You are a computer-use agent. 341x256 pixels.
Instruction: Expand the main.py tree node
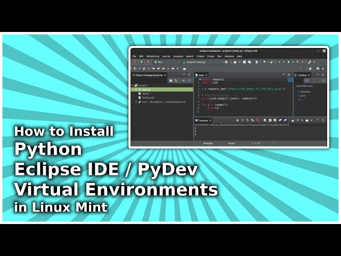136,90
